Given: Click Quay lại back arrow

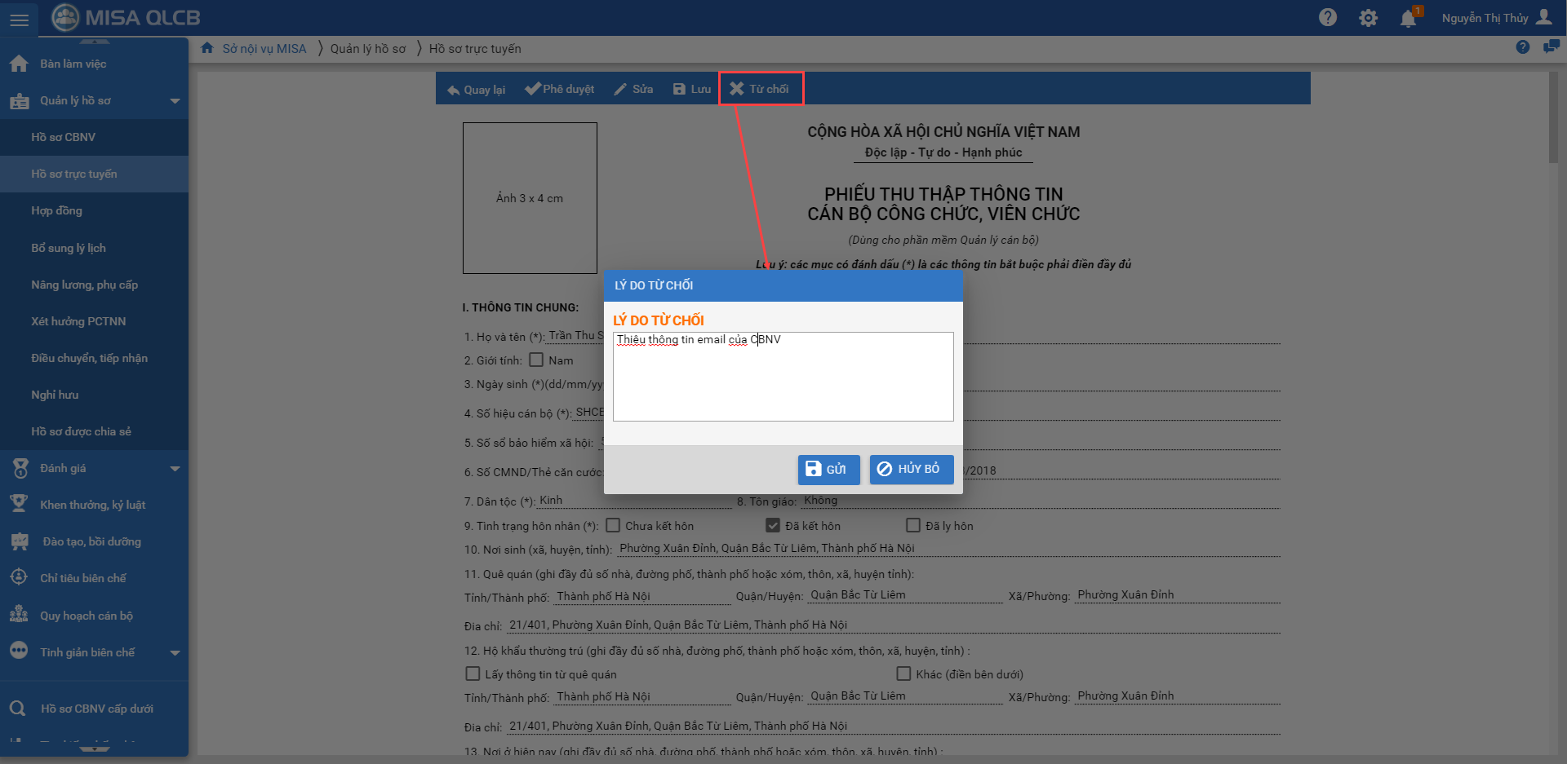Looking at the screenshot, I should pos(476,89).
